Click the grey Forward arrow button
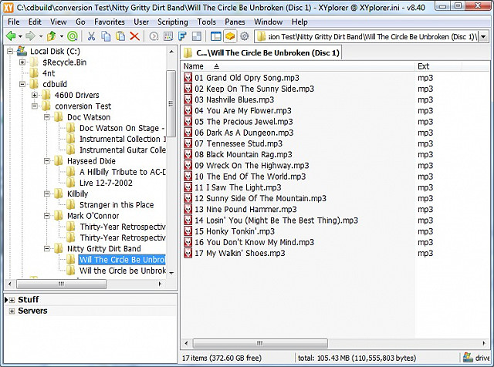Image resolution: width=494 pixels, height=367 pixels. [31, 36]
